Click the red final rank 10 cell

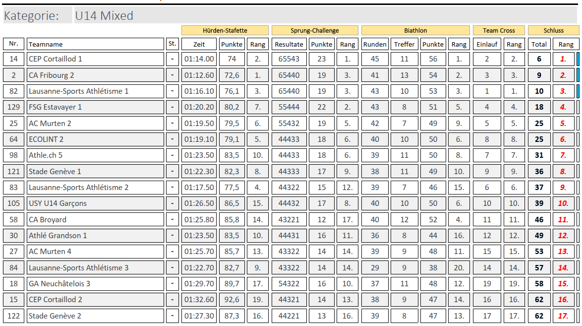coord(563,203)
